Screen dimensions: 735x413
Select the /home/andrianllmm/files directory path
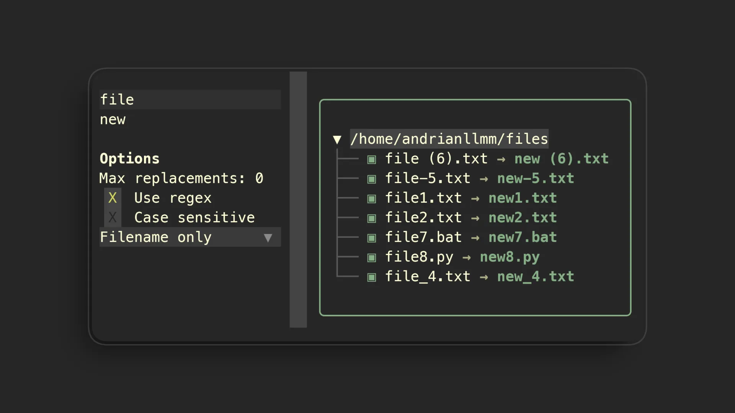coord(449,139)
